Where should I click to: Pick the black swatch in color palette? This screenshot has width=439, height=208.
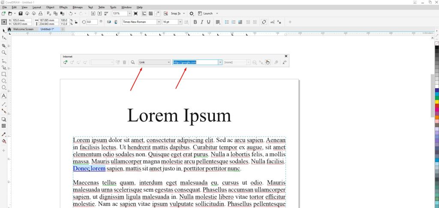(x=437, y=48)
